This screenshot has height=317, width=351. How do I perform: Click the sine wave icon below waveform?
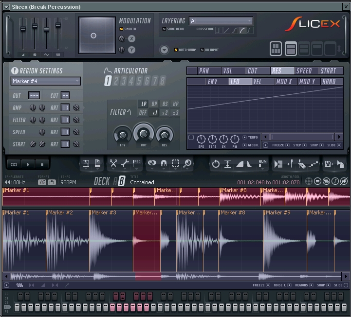tap(19, 285)
